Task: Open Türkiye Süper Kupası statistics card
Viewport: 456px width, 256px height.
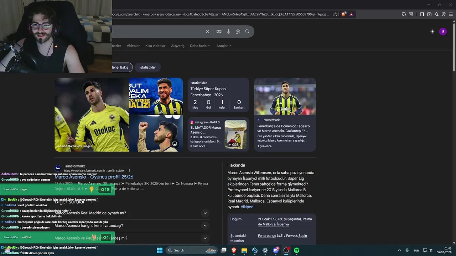Action: pos(218,95)
